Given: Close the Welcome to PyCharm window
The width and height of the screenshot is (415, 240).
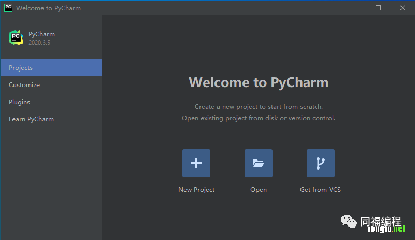Looking at the screenshot, I should pyautogui.click(x=403, y=8).
